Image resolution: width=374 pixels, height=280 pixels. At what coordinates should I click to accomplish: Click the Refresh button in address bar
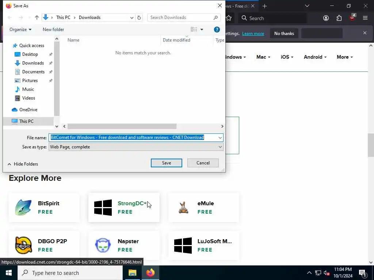[x=139, y=17]
